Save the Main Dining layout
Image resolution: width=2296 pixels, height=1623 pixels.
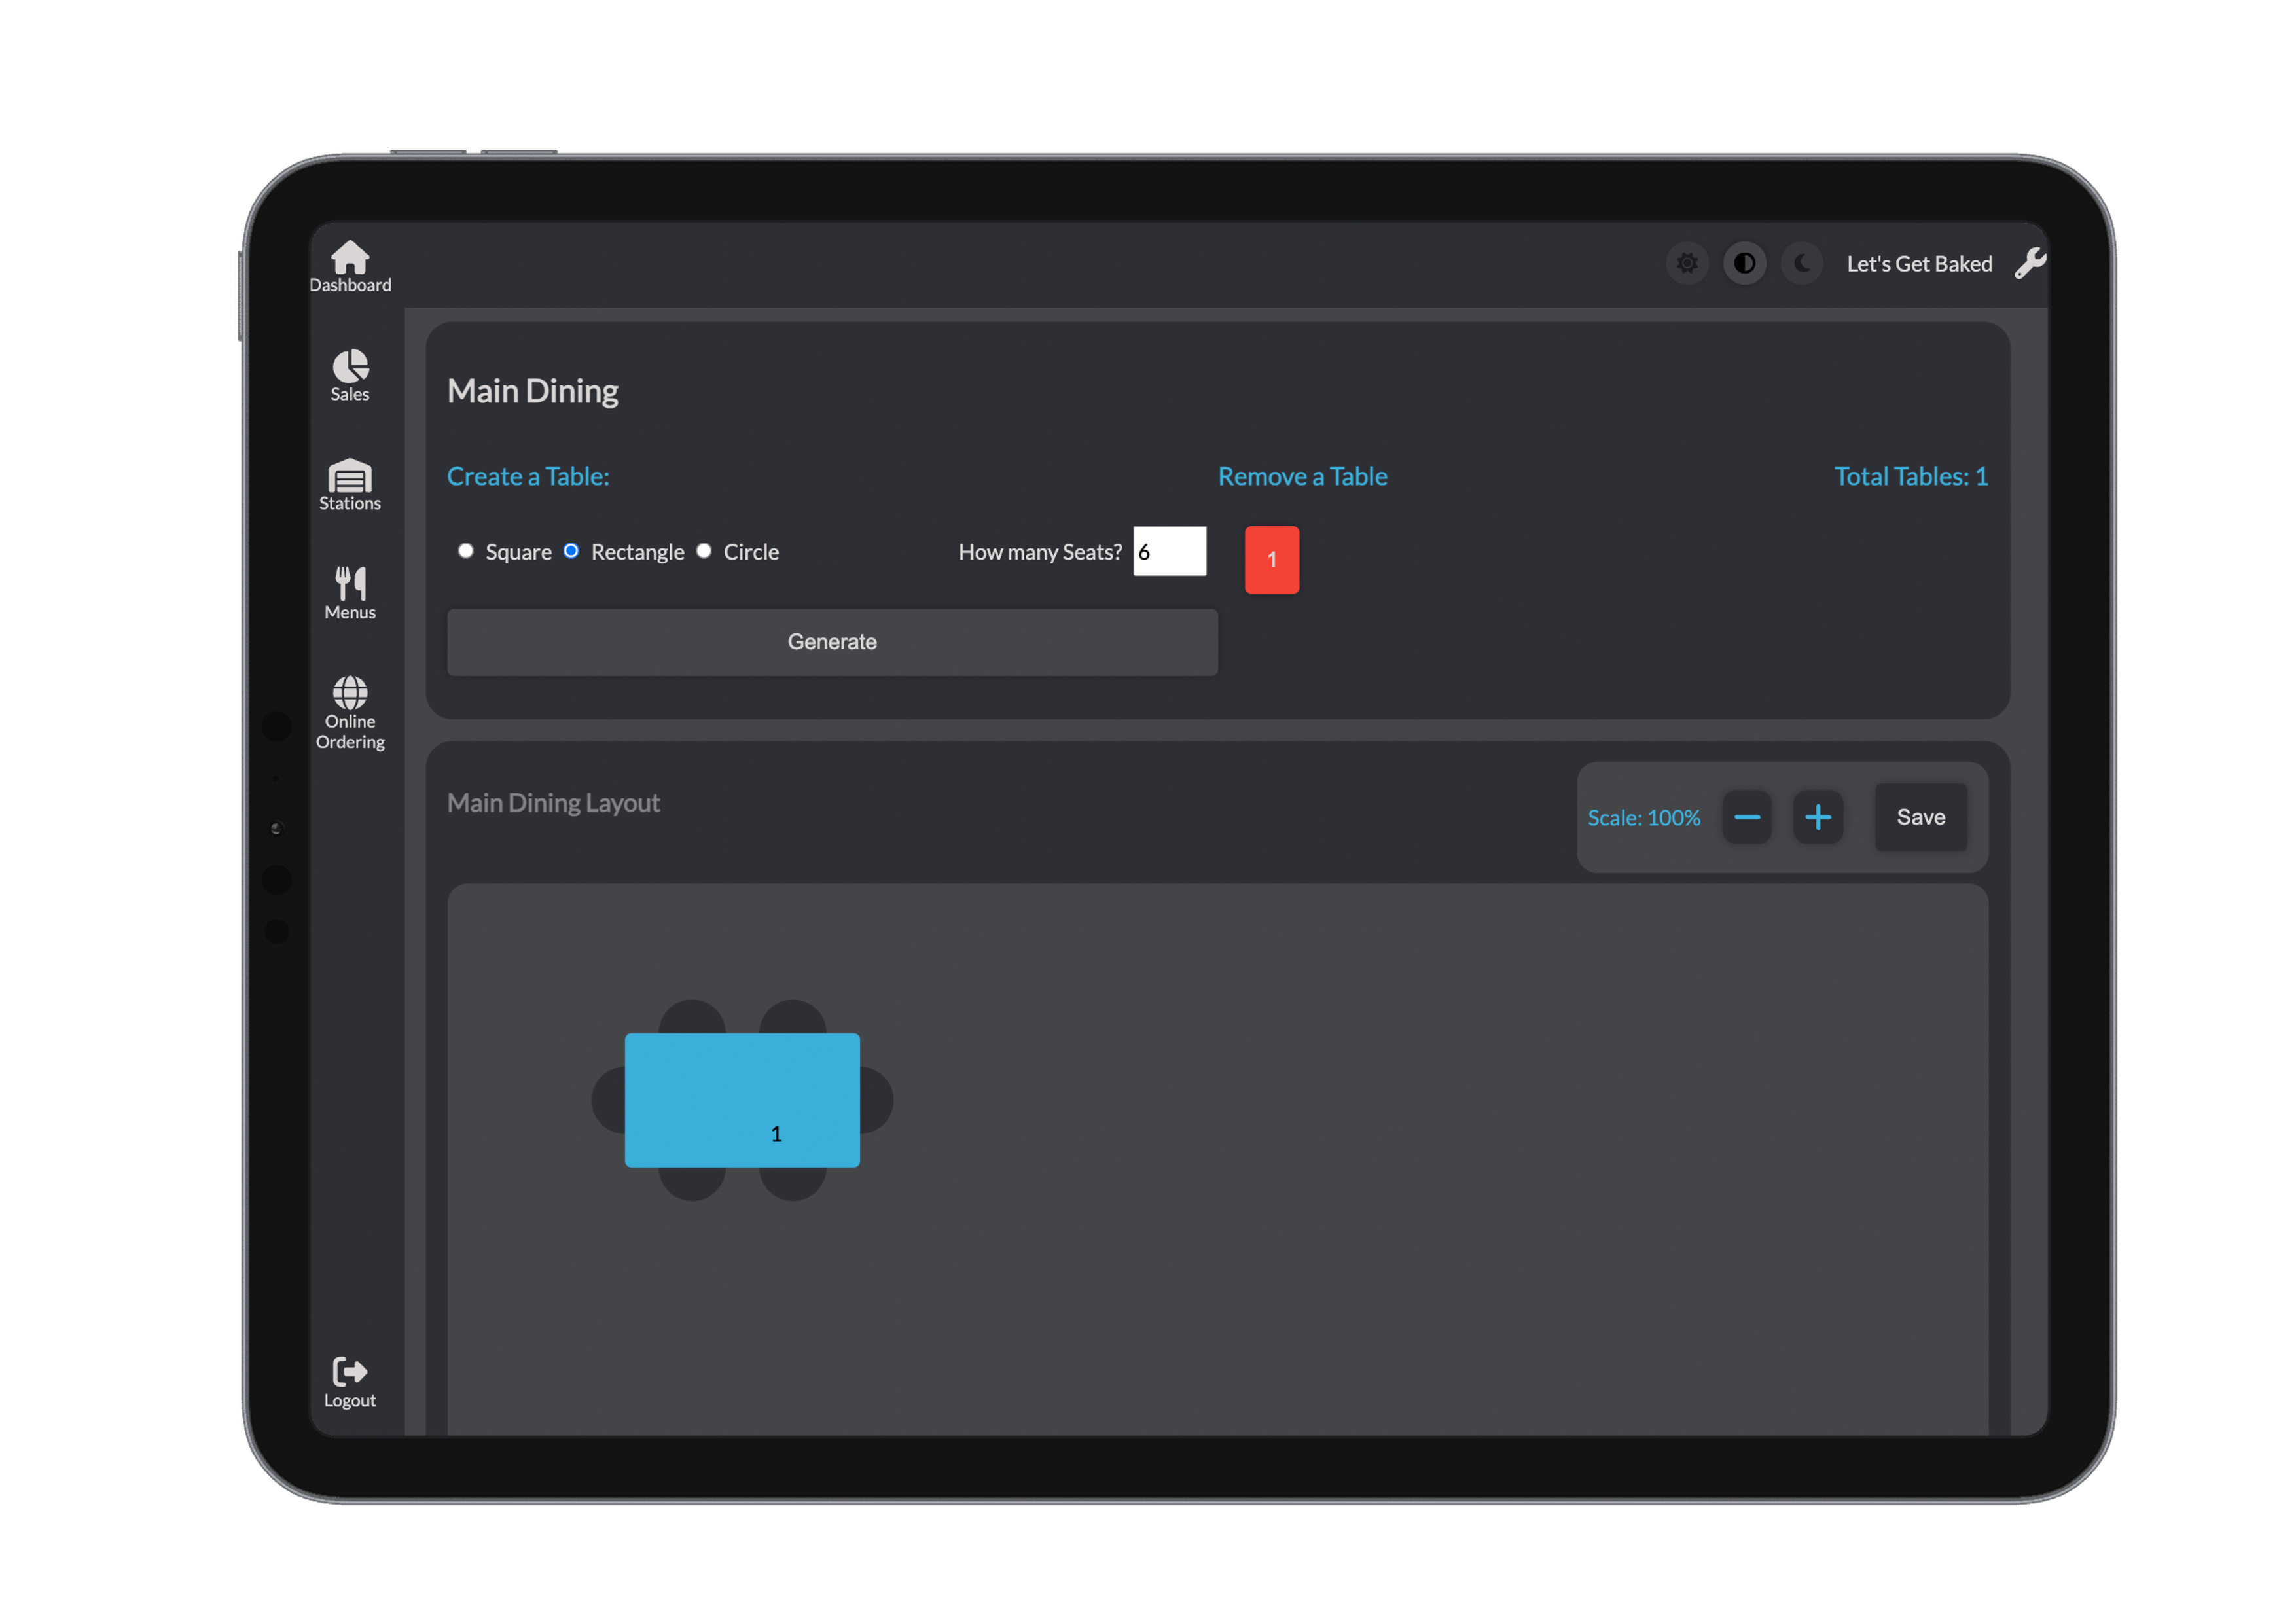(1920, 817)
